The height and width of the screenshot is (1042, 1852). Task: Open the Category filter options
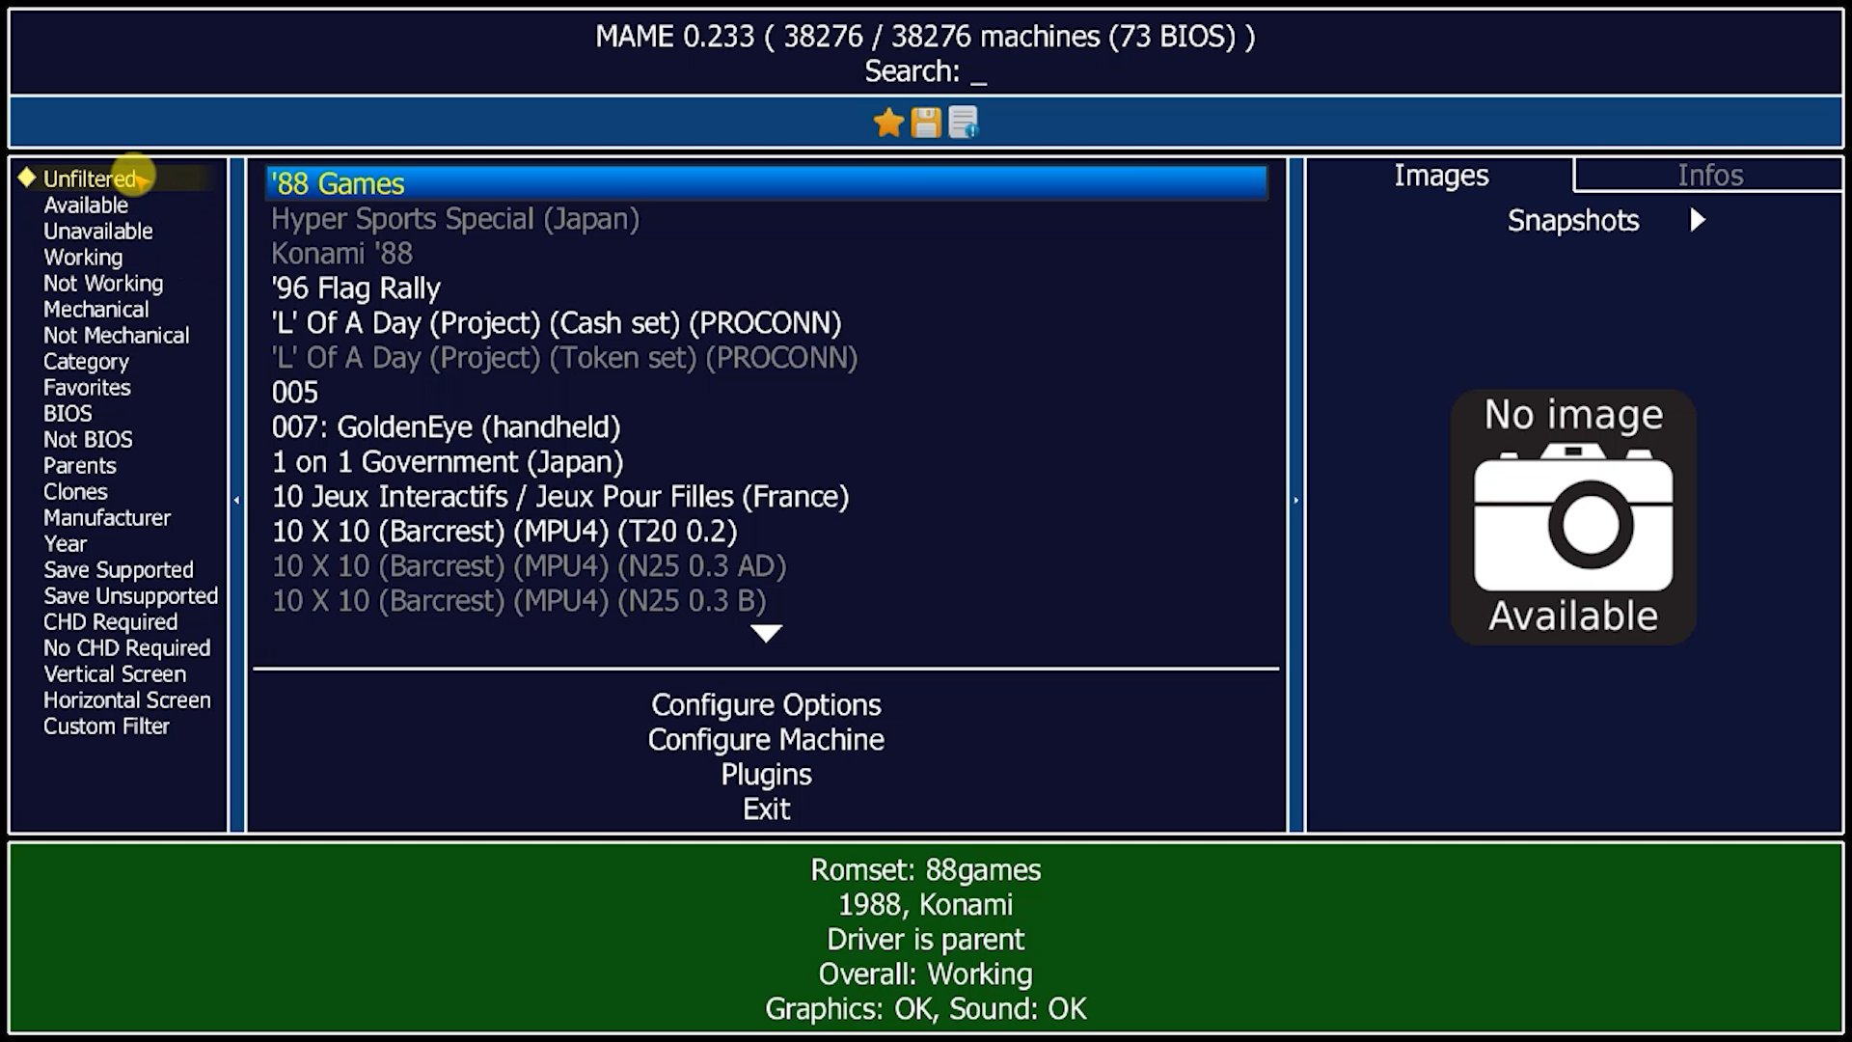coord(86,361)
